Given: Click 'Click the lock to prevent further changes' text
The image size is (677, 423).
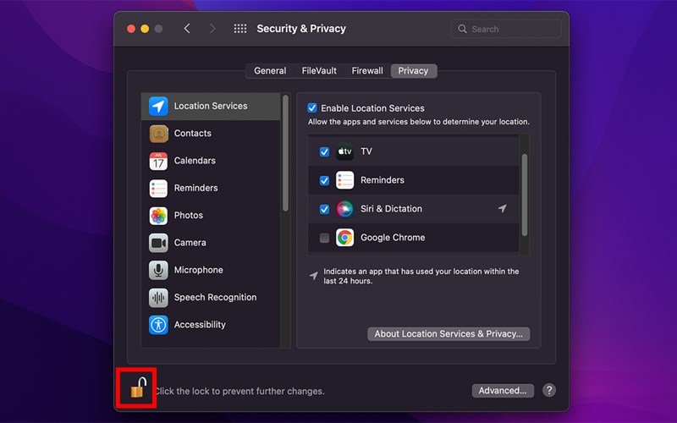Looking at the screenshot, I should (x=239, y=391).
